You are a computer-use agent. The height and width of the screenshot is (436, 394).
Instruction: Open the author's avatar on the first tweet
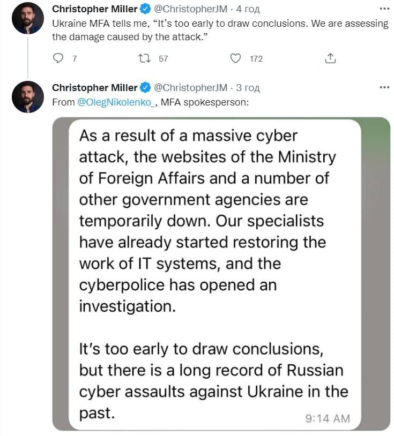[28, 18]
